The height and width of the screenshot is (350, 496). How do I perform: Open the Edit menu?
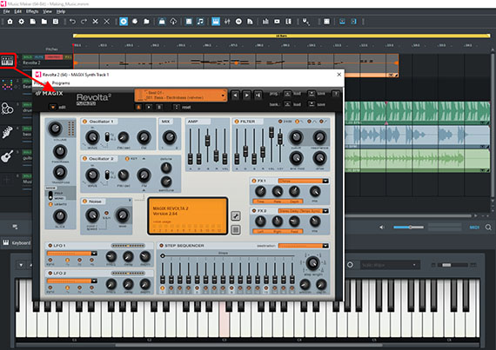point(18,11)
